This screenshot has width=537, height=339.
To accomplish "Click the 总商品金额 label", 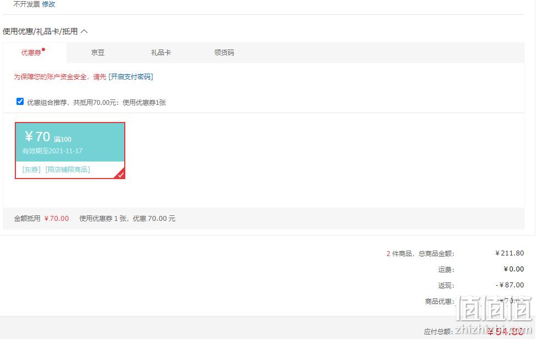I will click(436, 254).
